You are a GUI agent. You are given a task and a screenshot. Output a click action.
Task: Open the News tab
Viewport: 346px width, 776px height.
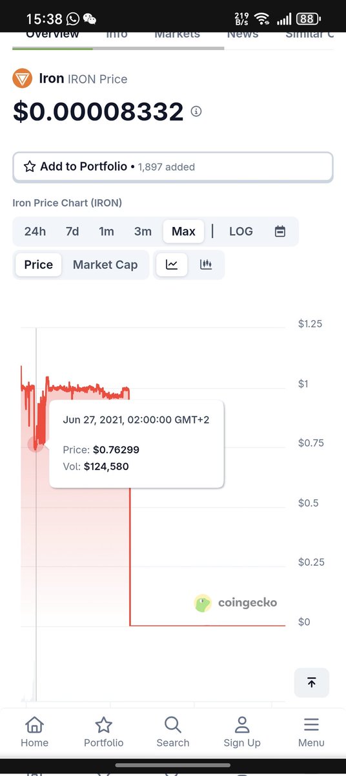tap(243, 35)
